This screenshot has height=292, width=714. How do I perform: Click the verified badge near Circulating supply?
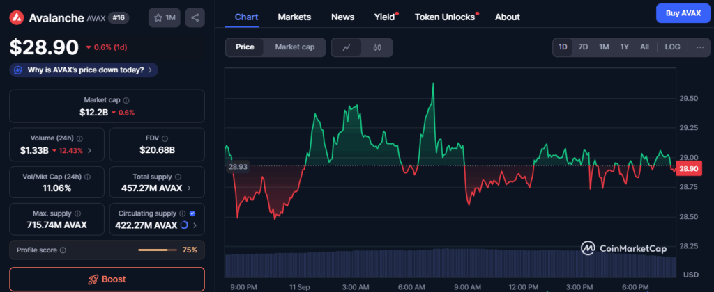click(x=192, y=213)
